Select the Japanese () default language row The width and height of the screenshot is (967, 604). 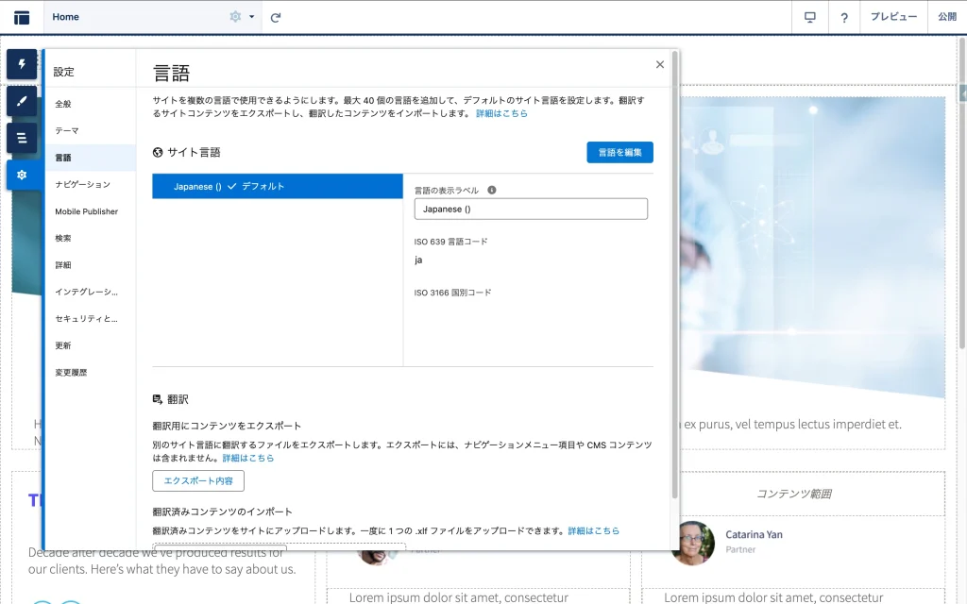pos(278,186)
